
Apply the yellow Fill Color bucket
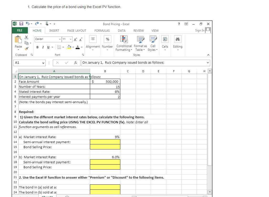point(69,47)
